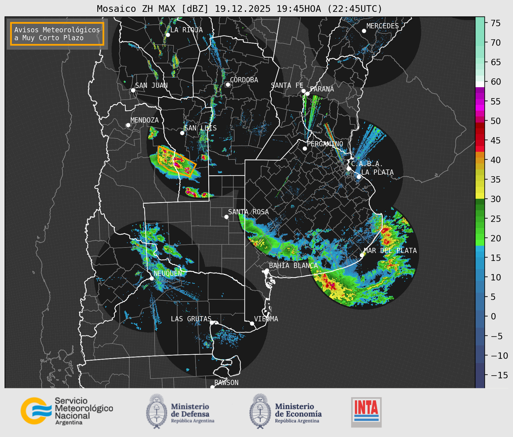The height and width of the screenshot is (437, 513).
Task: Select the 'PERGAMINO' city label
Action: tap(325, 144)
